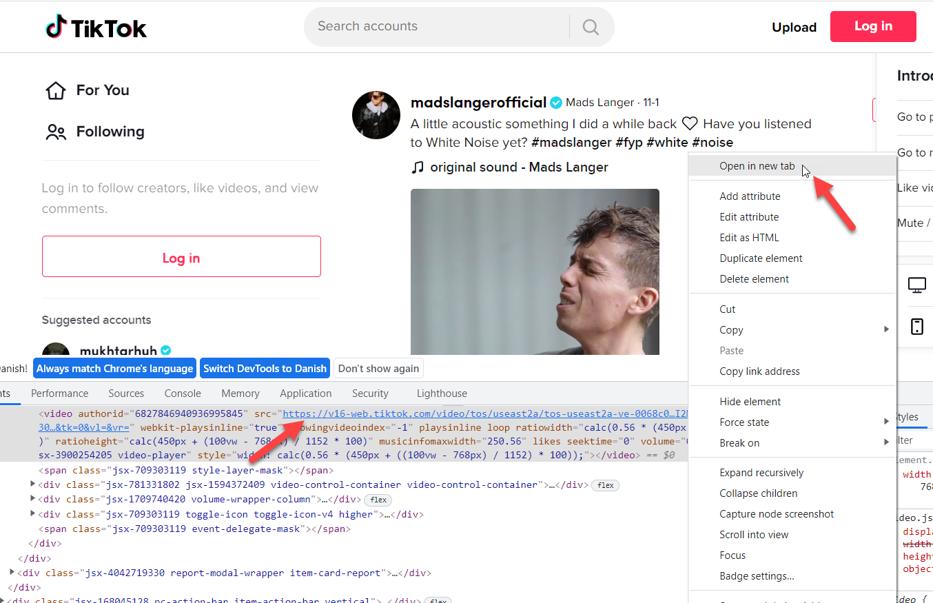Screen dimensions: 933x603
Task: Click the #fyp hashtag
Action: tap(629, 143)
